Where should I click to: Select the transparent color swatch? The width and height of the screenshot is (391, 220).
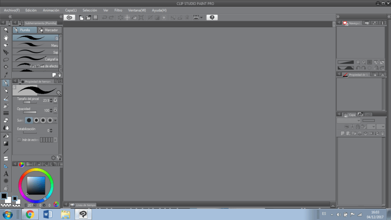(6, 205)
